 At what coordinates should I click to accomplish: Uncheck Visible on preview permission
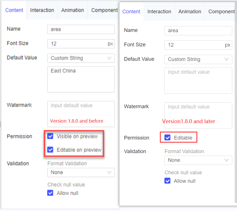pos(50,136)
